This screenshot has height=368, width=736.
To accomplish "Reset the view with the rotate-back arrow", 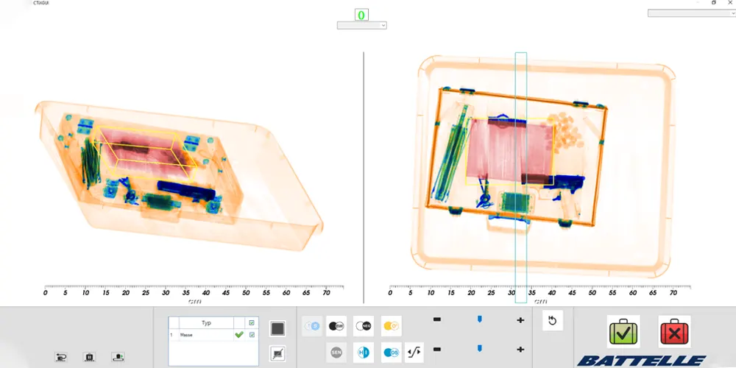I will coord(552,322).
